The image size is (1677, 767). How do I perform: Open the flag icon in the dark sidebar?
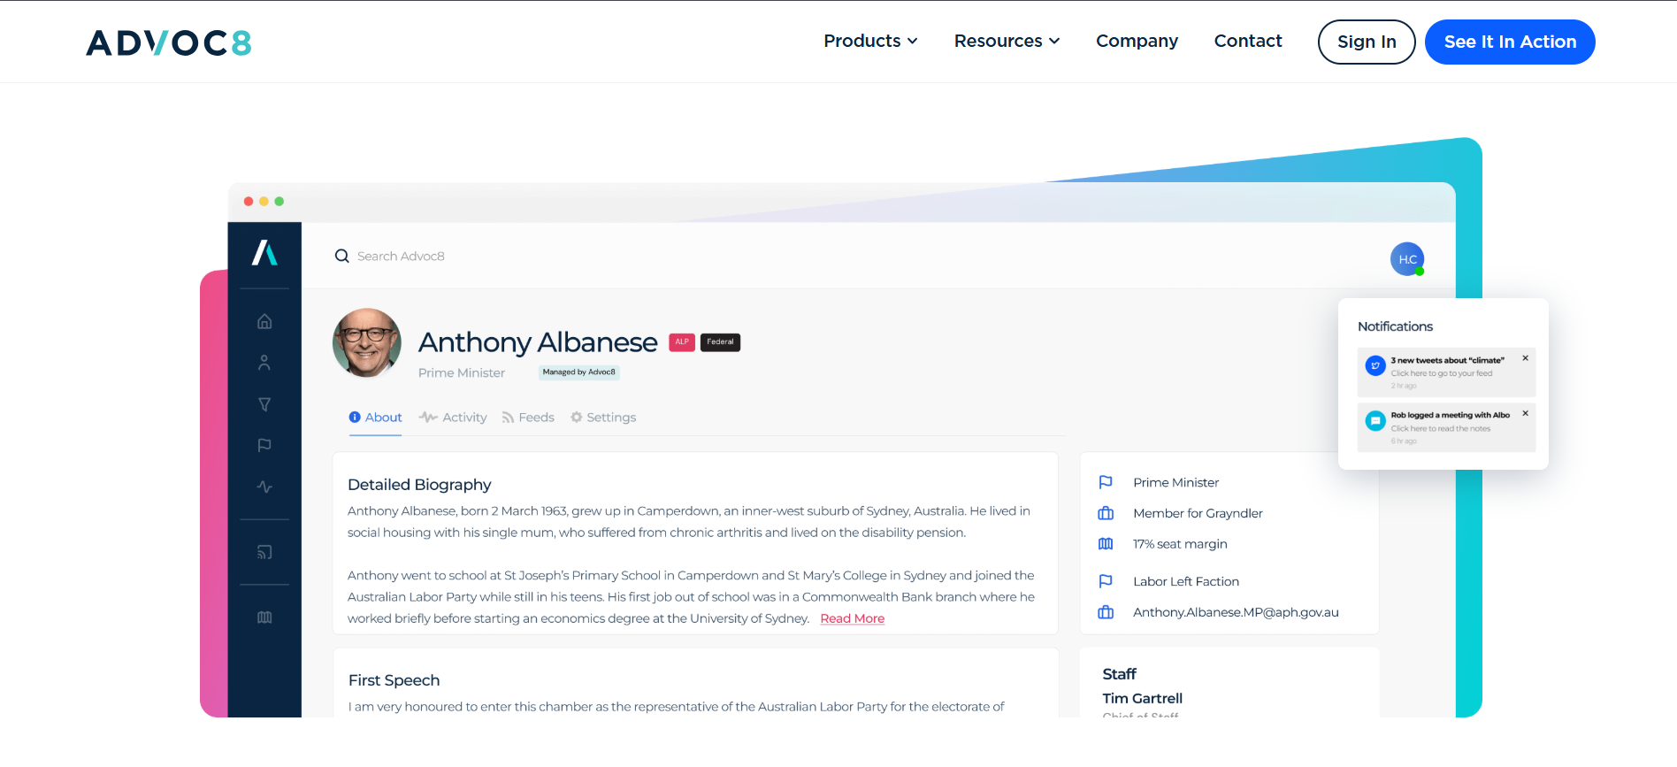click(x=264, y=445)
